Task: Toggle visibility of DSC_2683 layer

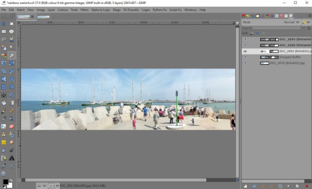Action: (245, 52)
